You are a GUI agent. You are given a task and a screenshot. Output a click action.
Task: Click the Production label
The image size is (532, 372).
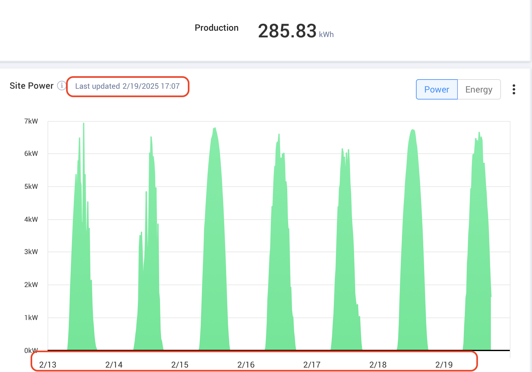point(217,28)
